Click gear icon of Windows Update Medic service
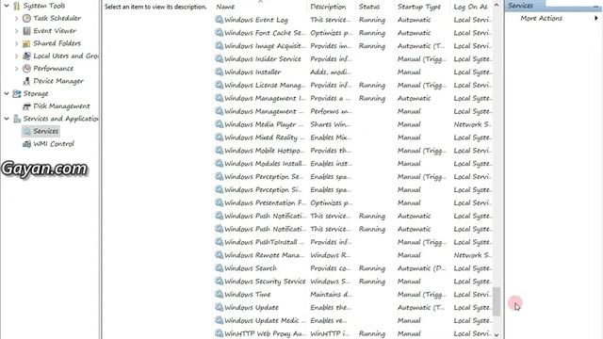The width and height of the screenshot is (603, 339). point(220,320)
